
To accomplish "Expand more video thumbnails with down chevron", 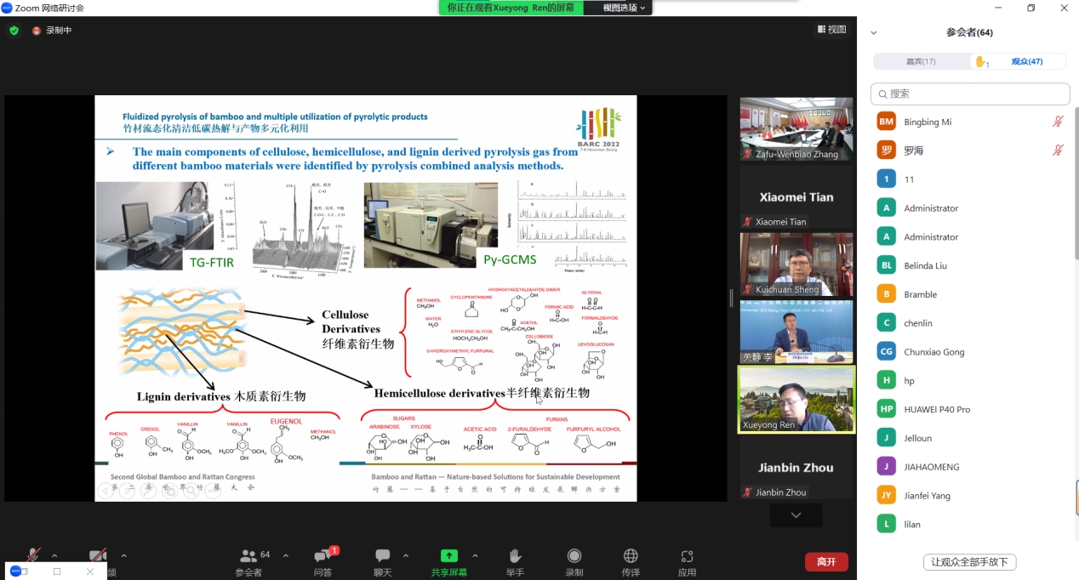I will click(x=796, y=515).
